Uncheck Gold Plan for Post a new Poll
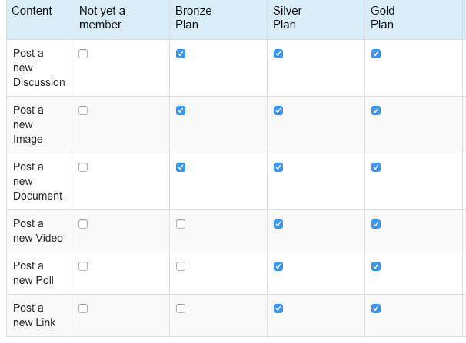Screen dimensions: 466x343 [x=376, y=266]
